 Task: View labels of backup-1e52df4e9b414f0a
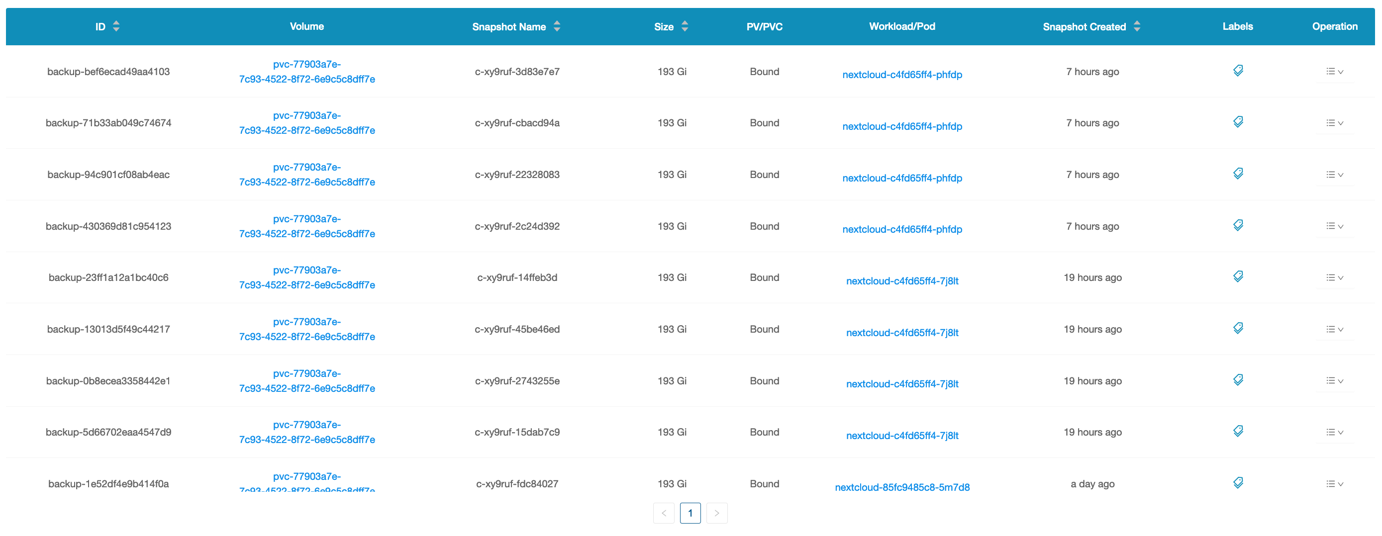tap(1238, 482)
